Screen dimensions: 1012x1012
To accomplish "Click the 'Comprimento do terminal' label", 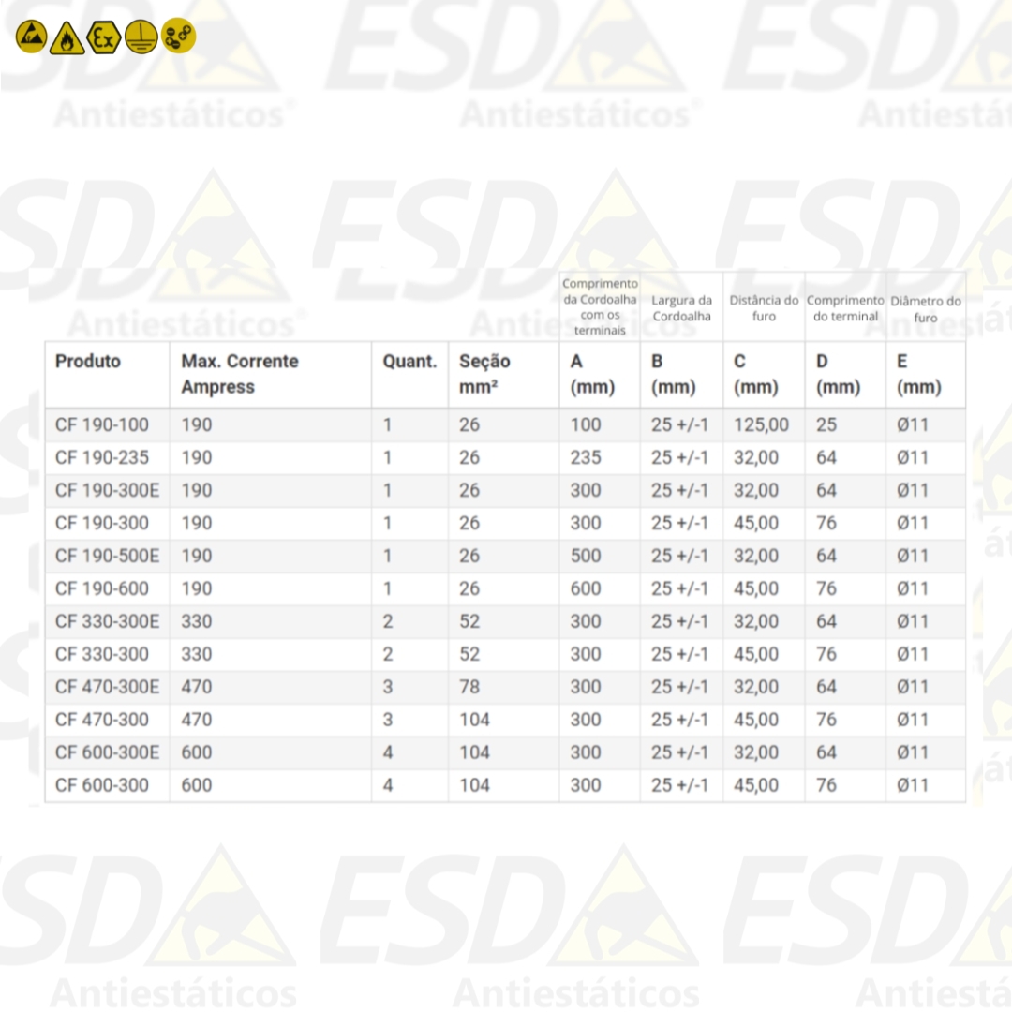I will point(845,308).
